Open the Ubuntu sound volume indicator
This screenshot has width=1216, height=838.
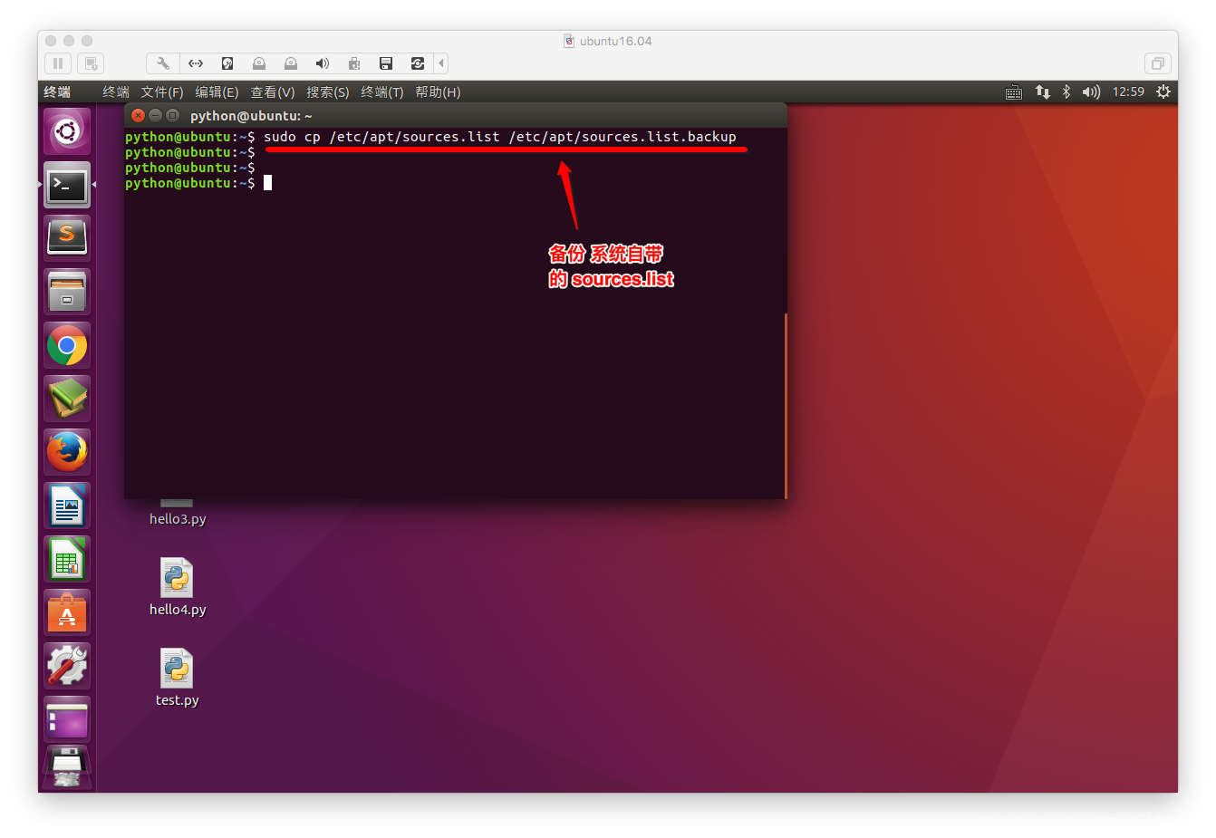click(x=1091, y=92)
